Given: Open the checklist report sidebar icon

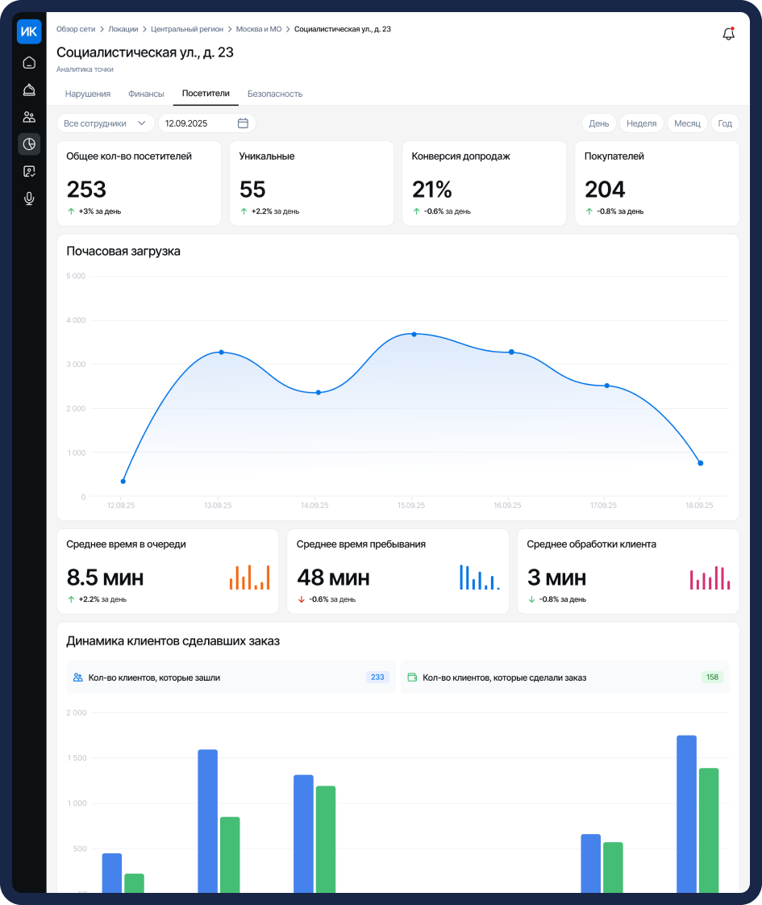Looking at the screenshot, I should [29, 171].
